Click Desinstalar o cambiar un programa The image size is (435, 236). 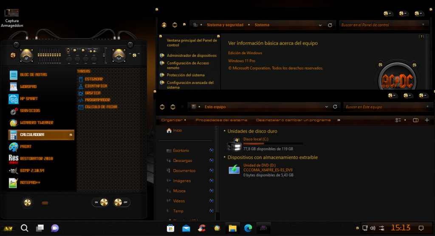point(293,120)
